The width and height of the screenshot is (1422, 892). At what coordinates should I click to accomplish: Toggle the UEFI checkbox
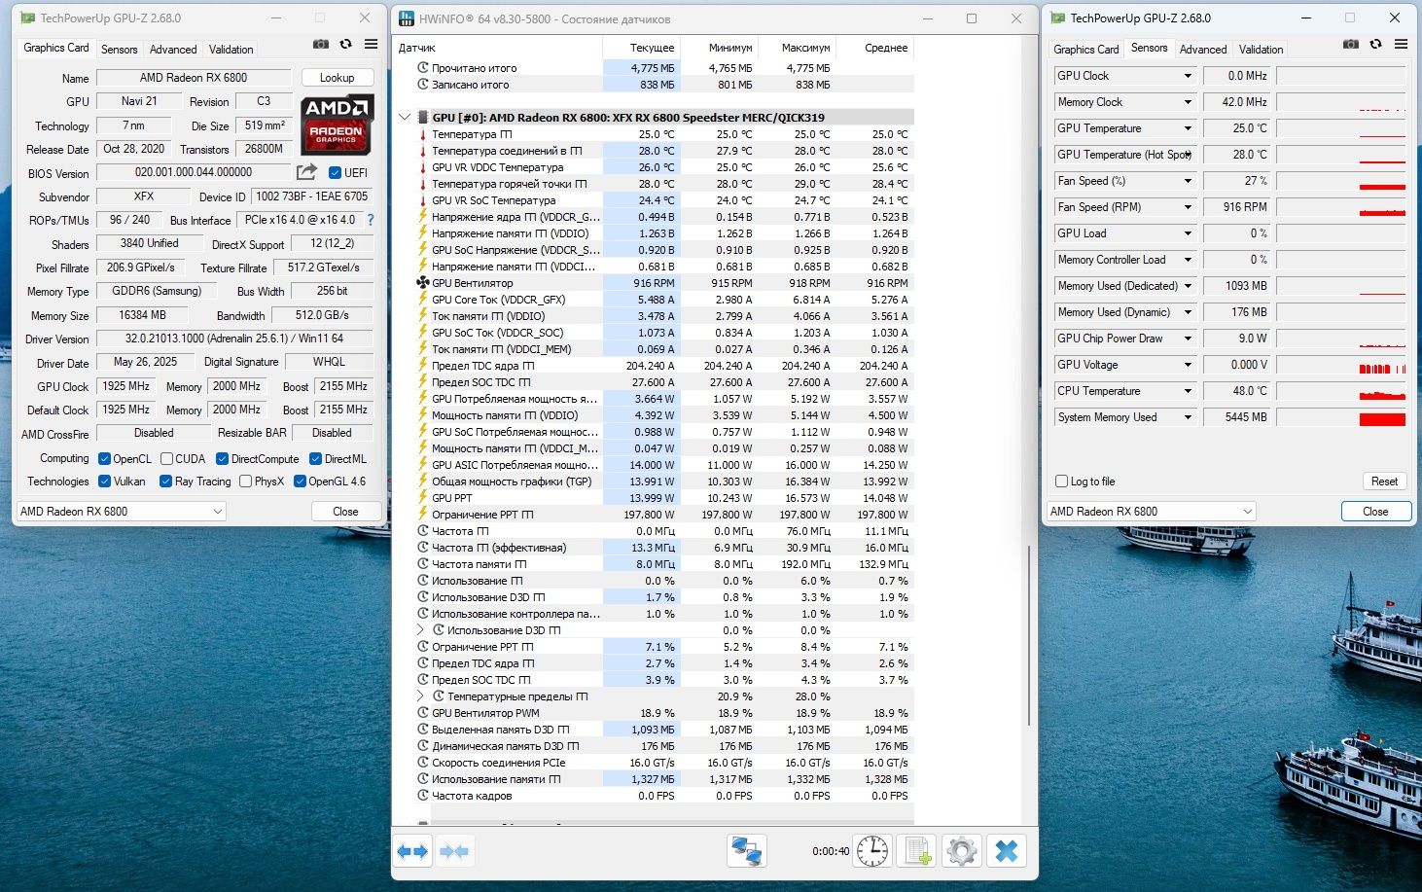335,173
